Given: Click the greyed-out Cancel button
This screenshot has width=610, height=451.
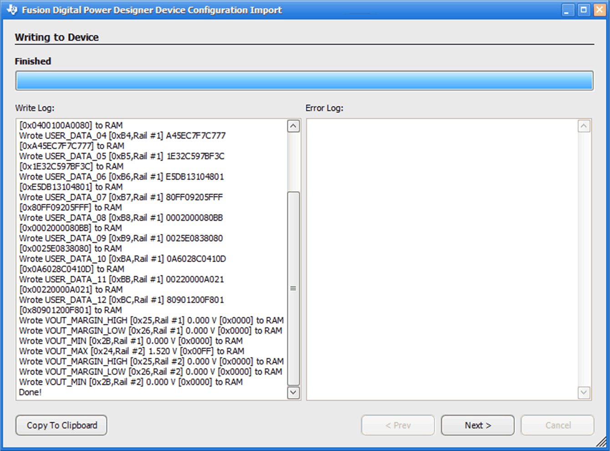Looking at the screenshot, I should (x=558, y=425).
